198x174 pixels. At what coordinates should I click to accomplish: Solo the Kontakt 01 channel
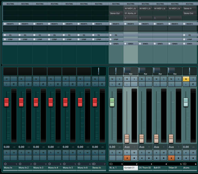pyautogui.click(x=134, y=79)
